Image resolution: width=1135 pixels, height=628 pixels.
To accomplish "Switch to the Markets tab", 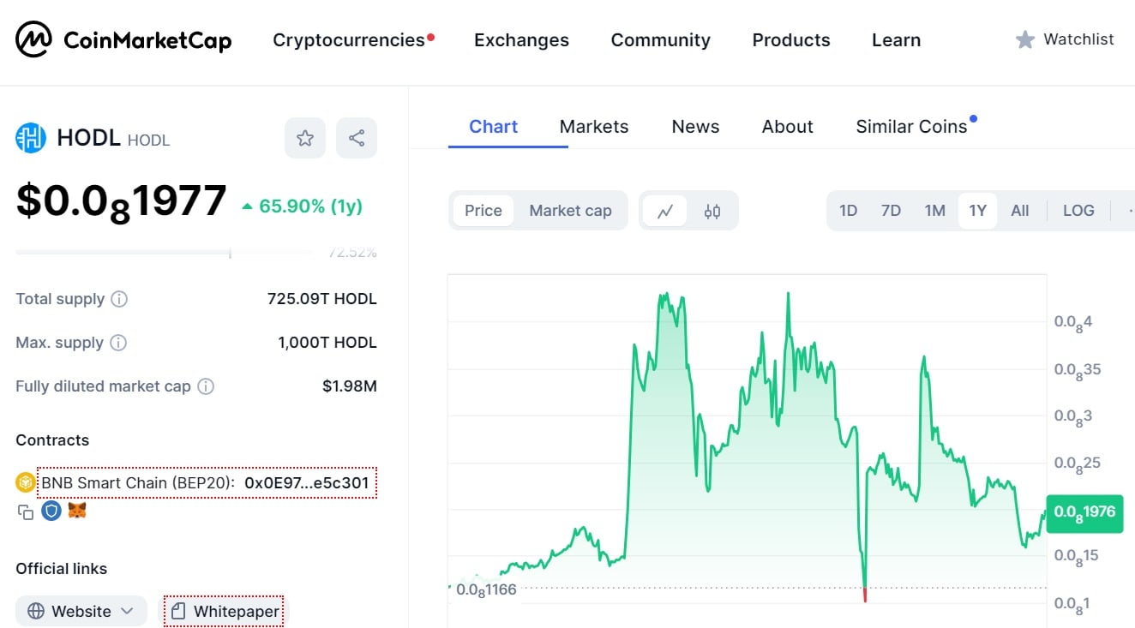I will tap(594, 126).
